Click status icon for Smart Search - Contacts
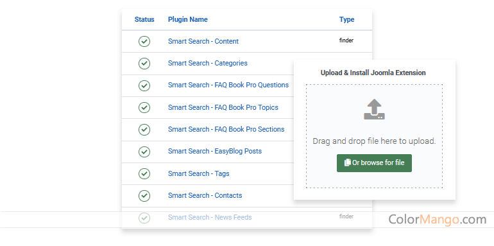Image resolution: width=494 pixels, height=246 pixels. (x=144, y=196)
